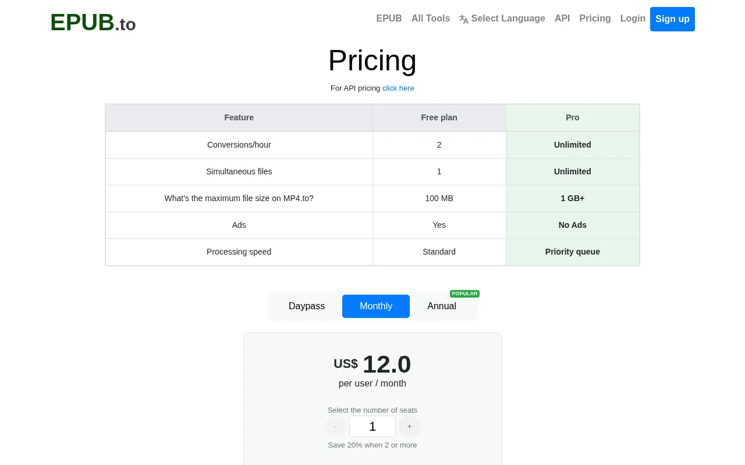Click 'Select the number of seats' label
The width and height of the screenshot is (745, 465).
[372, 410]
